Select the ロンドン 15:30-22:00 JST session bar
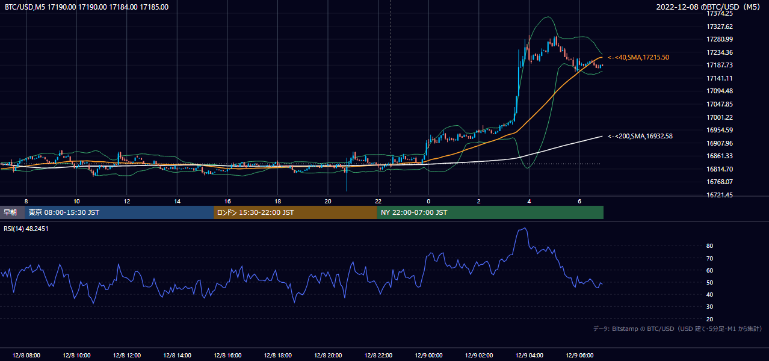The width and height of the screenshot is (769, 361). [295, 212]
